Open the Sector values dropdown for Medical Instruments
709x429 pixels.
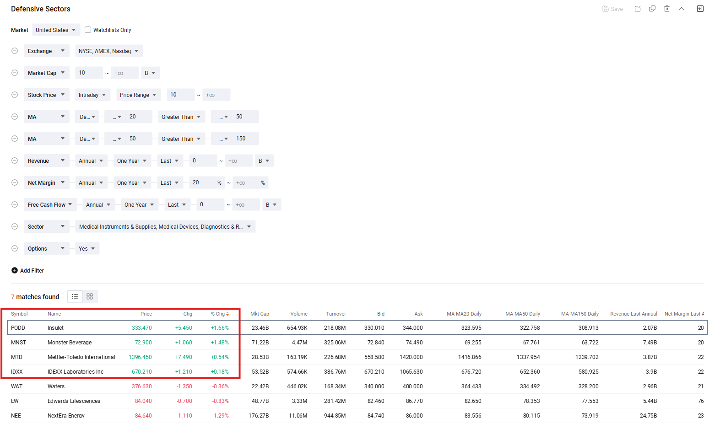pos(165,226)
